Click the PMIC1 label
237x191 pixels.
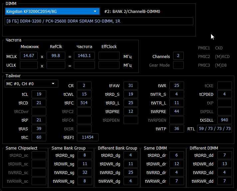[x=204, y=48]
